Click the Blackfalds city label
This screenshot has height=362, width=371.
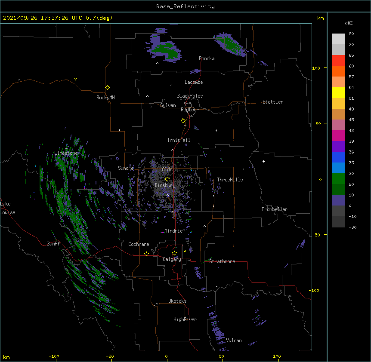coord(190,96)
